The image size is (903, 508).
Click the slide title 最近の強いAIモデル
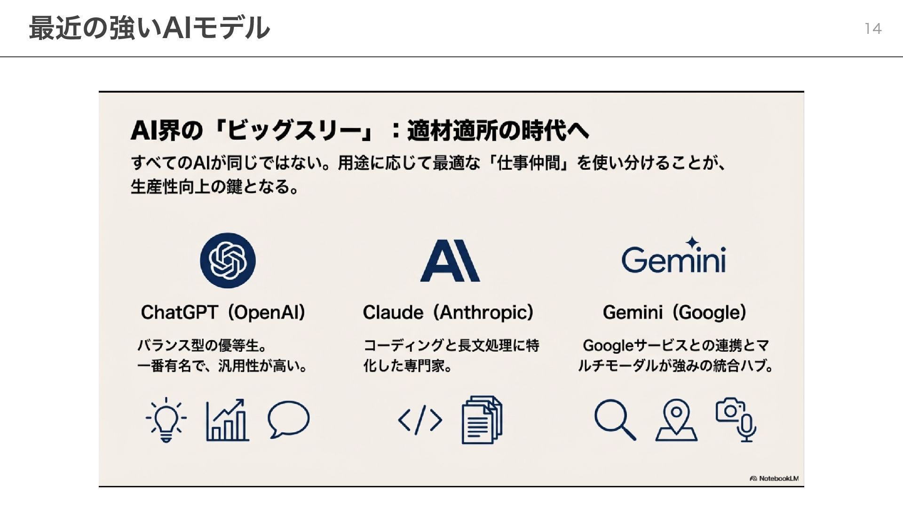click(150, 28)
